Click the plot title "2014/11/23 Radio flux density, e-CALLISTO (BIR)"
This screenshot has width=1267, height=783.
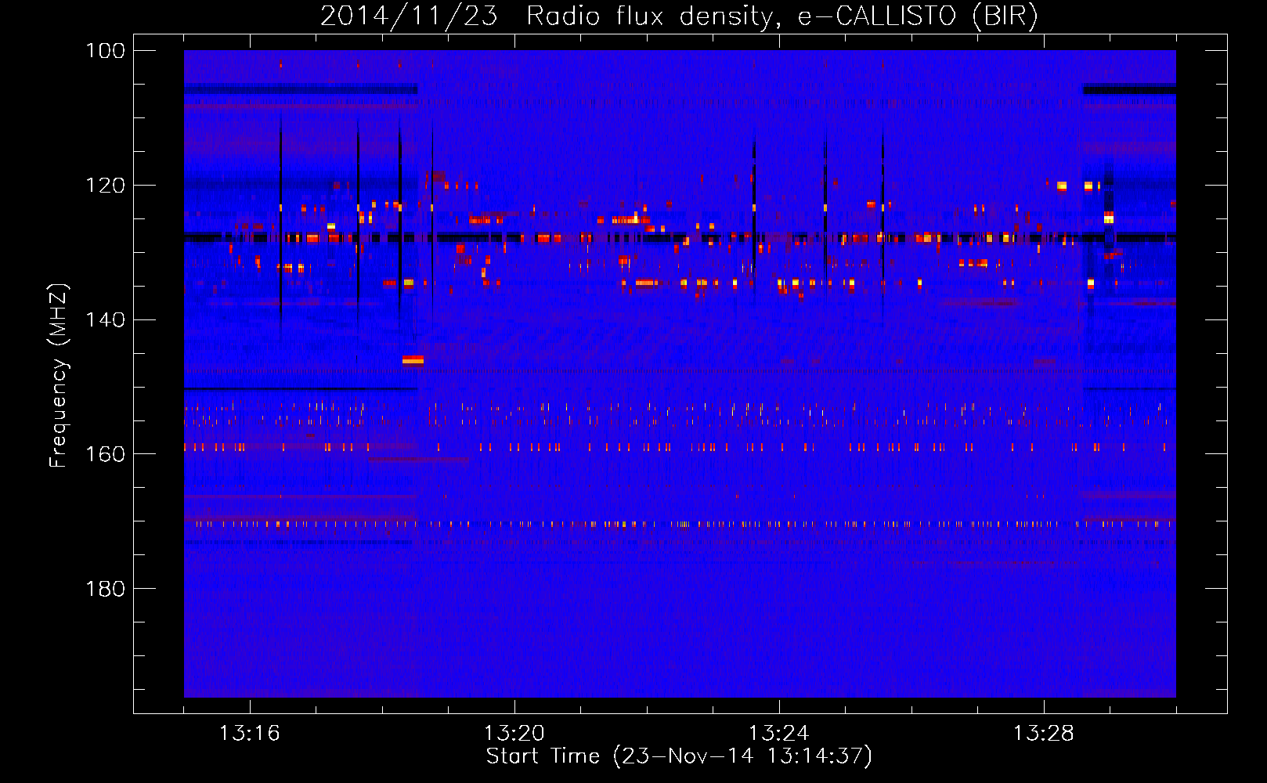[x=679, y=16]
